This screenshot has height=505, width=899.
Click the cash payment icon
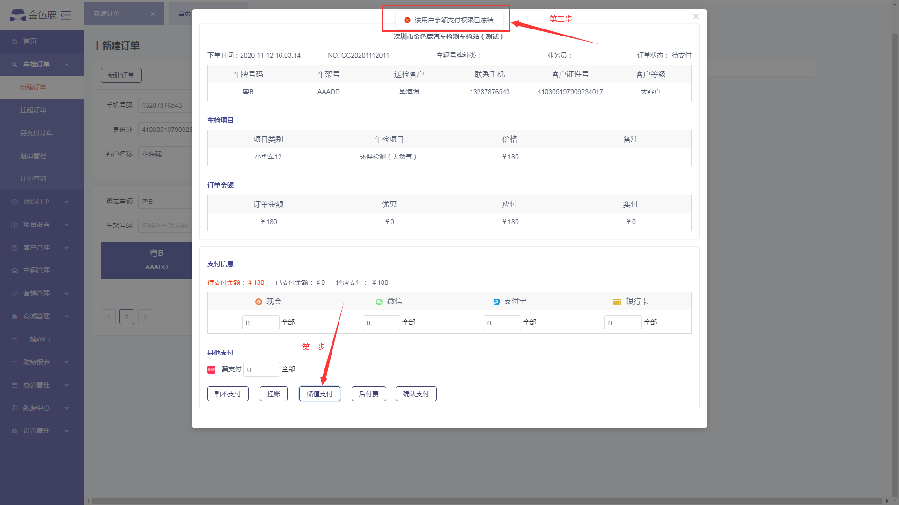point(258,302)
